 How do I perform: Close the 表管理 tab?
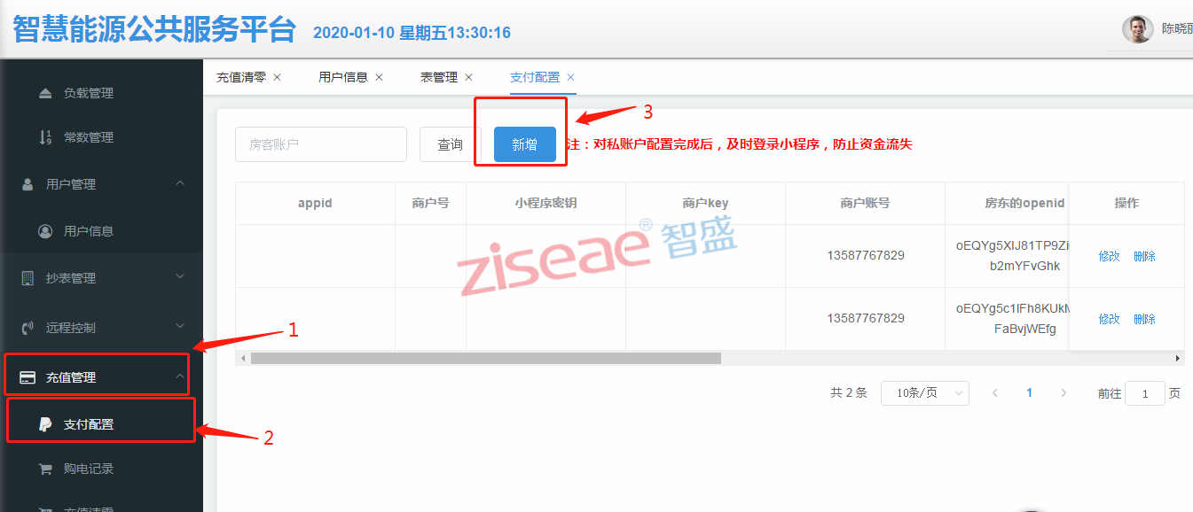[468, 77]
